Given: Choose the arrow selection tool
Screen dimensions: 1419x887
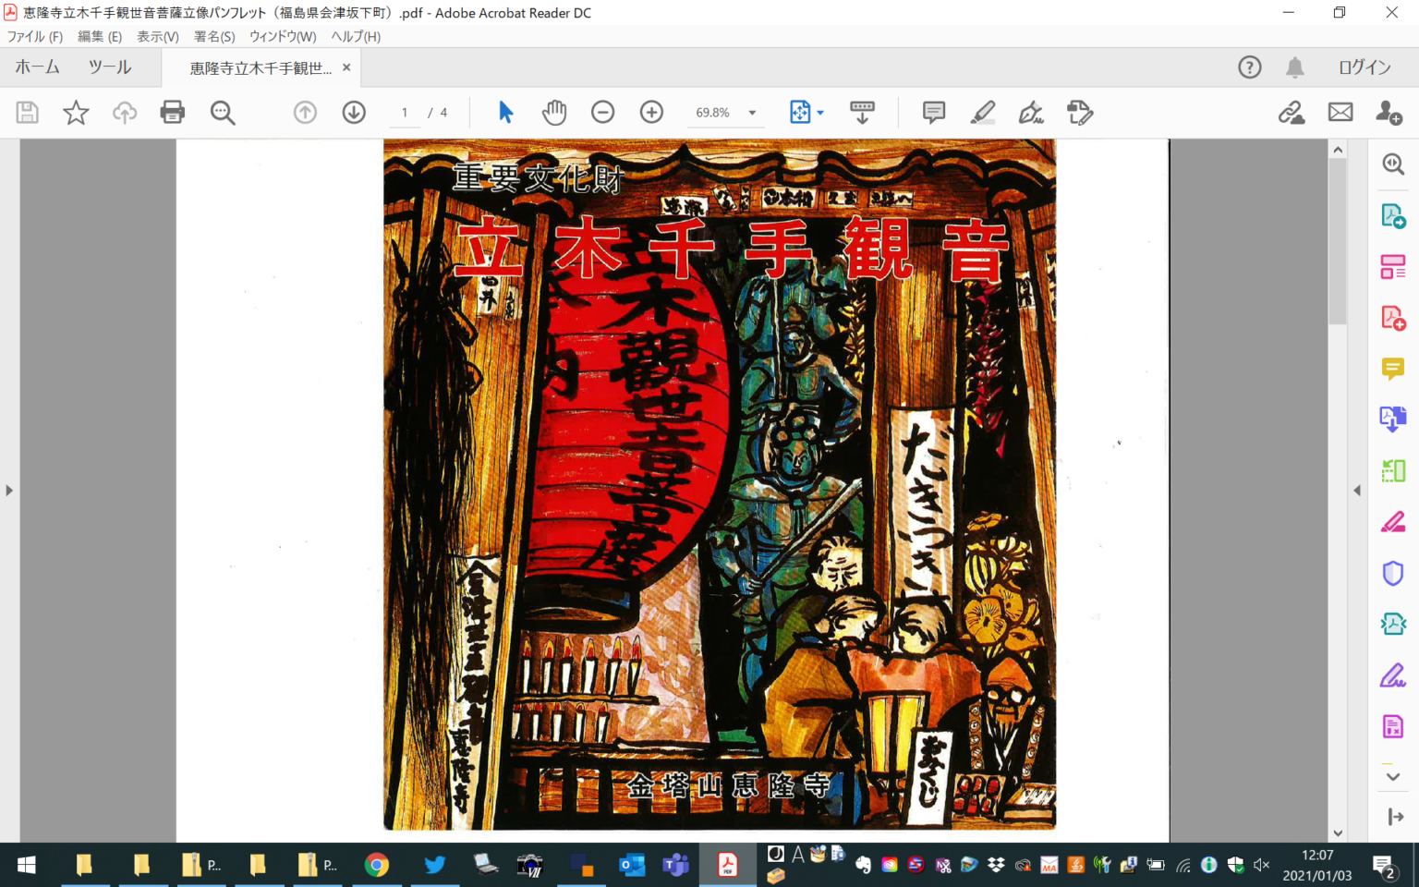Looking at the screenshot, I should point(505,113).
